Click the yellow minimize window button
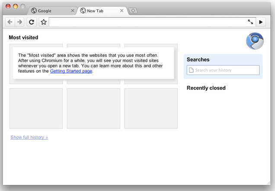 coord(16,6)
